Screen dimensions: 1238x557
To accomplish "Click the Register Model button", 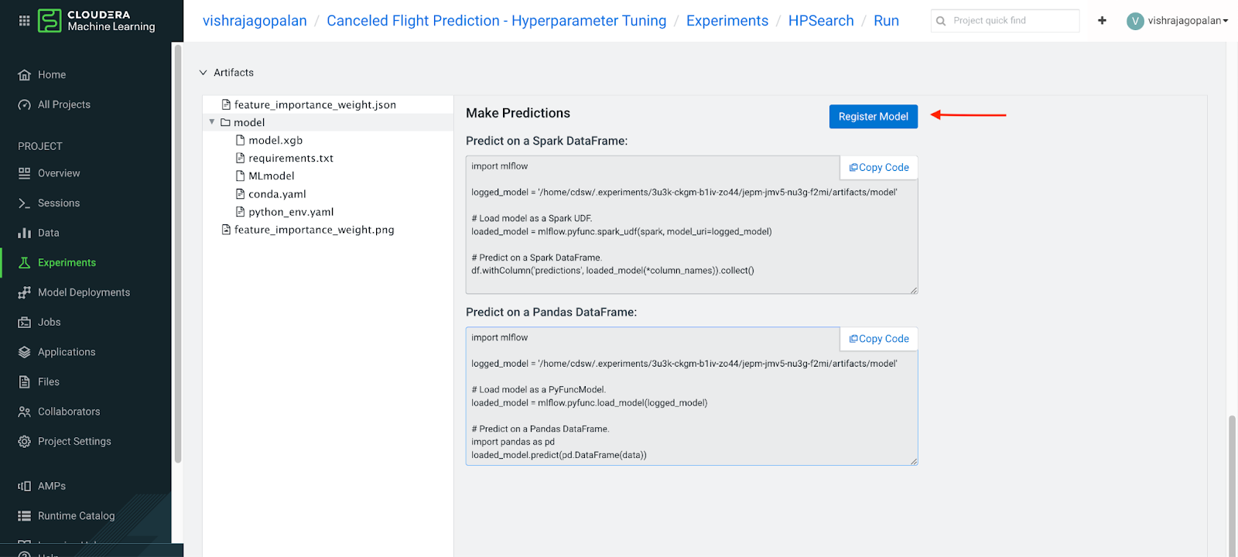I will click(x=873, y=117).
